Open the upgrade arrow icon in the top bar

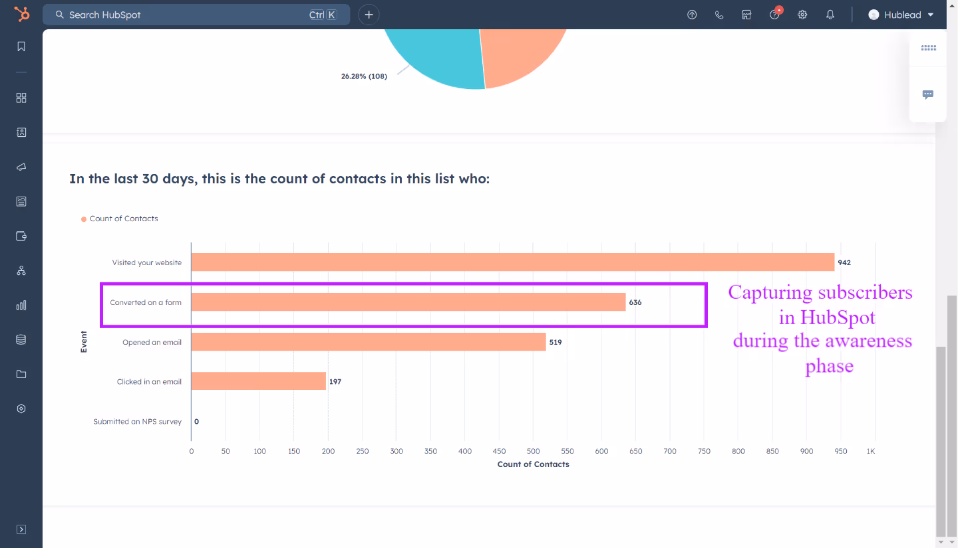pyautogui.click(x=692, y=14)
